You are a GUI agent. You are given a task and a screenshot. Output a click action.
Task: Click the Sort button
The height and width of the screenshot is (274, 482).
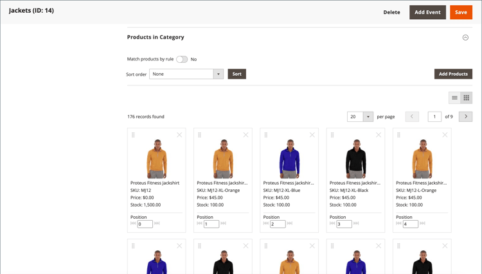tap(237, 74)
